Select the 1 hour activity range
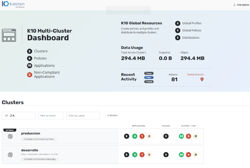The height and width of the screenshot is (168, 250). tap(149, 73)
